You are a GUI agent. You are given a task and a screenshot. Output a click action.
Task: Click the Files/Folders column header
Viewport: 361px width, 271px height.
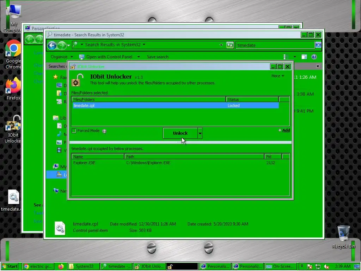click(148, 100)
